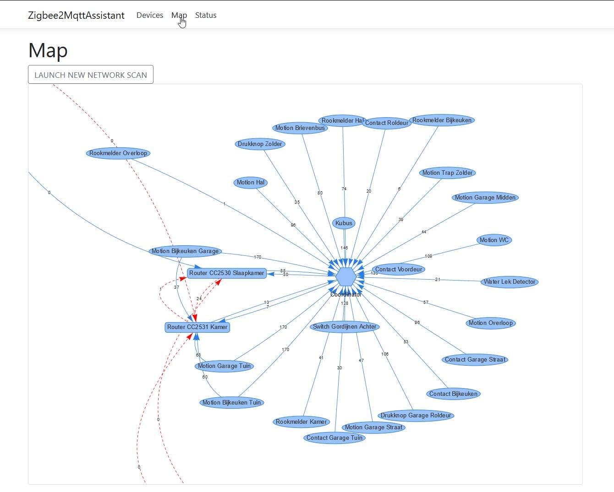Click the Motion WC node
614x492 pixels.
[494, 240]
